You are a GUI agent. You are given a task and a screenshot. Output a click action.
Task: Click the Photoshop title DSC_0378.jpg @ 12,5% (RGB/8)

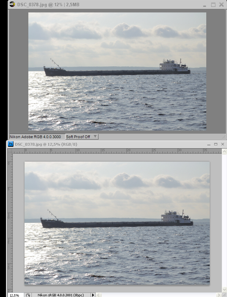(x=46, y=144)
